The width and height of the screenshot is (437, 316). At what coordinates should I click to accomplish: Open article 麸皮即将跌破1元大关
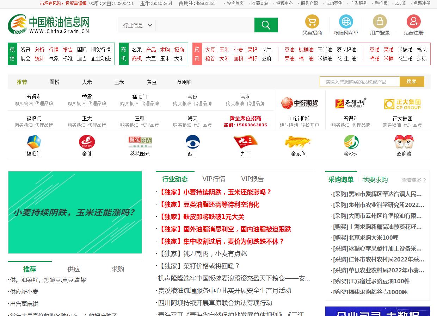tap(201, 217)
